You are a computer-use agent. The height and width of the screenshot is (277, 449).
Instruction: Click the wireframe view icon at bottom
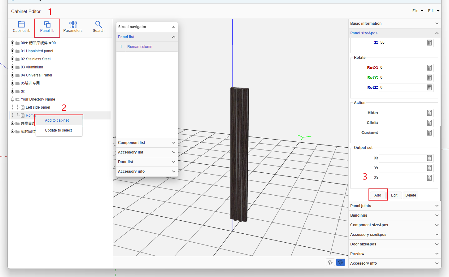click(x=330, y=262)
